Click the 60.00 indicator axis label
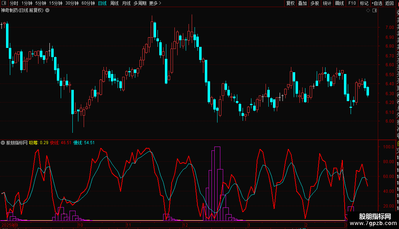The height and width of the screenshot is (229, 399). point(388,176)
